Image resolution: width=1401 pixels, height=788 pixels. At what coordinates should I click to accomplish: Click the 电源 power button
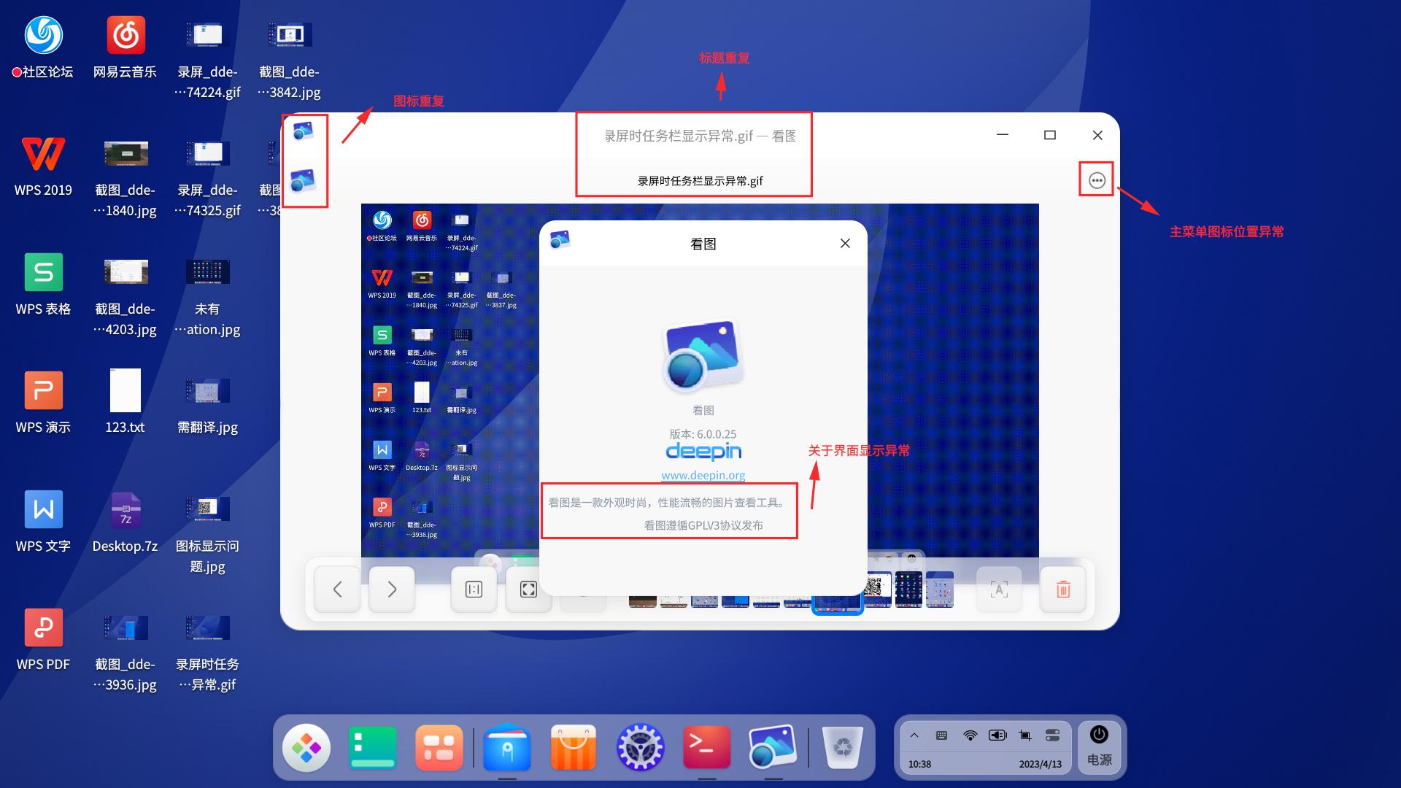[x=1099, y=747]
